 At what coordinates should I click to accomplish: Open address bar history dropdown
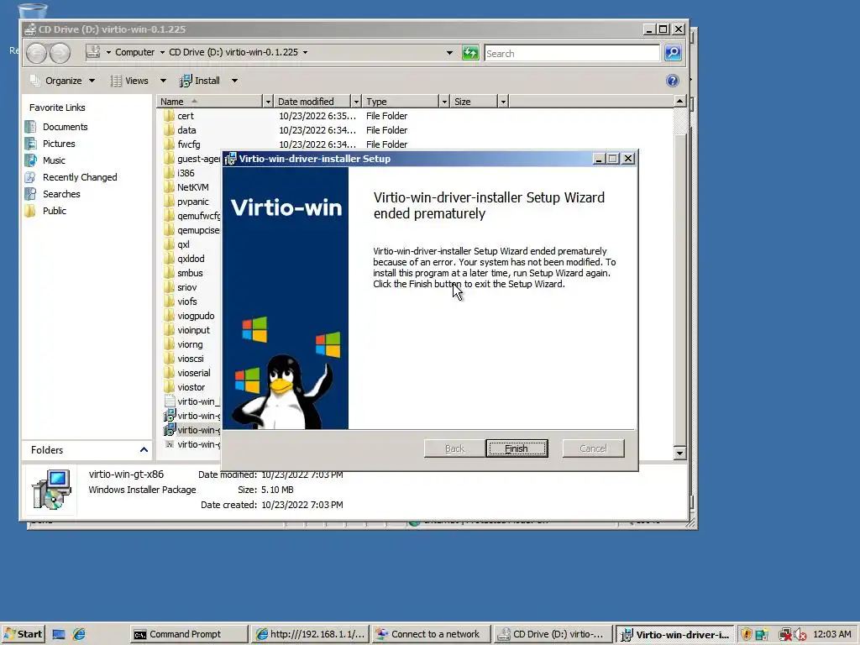pos(450,53)
